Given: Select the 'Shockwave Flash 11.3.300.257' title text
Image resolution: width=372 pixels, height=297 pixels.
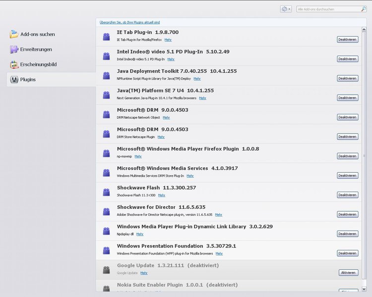Looking at the screenshot, I should click(x=157, y=188).
